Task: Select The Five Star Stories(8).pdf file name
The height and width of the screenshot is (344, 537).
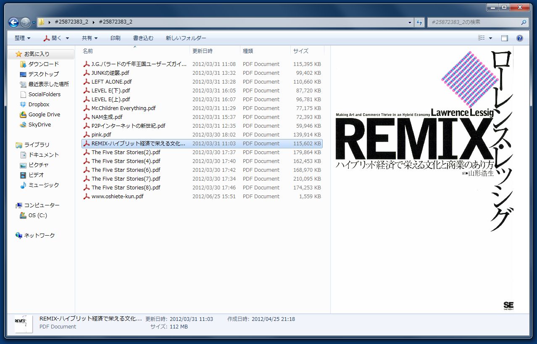Action: tap(126, 187)
